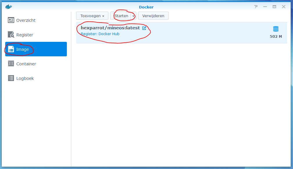
Task: Maximize the Docker window
Action: [x=274, y=7]
